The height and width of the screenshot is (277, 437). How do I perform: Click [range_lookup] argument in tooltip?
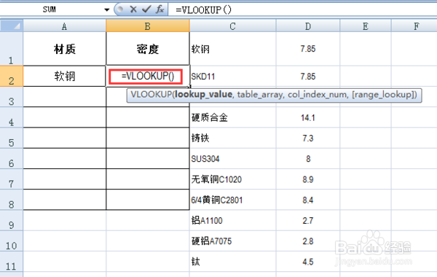coord(383,95)
